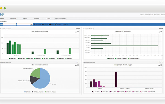Click Supprimer above Eau potable bar chart
165x104 pixels.
pyautogui.click(x=78, y=28)
